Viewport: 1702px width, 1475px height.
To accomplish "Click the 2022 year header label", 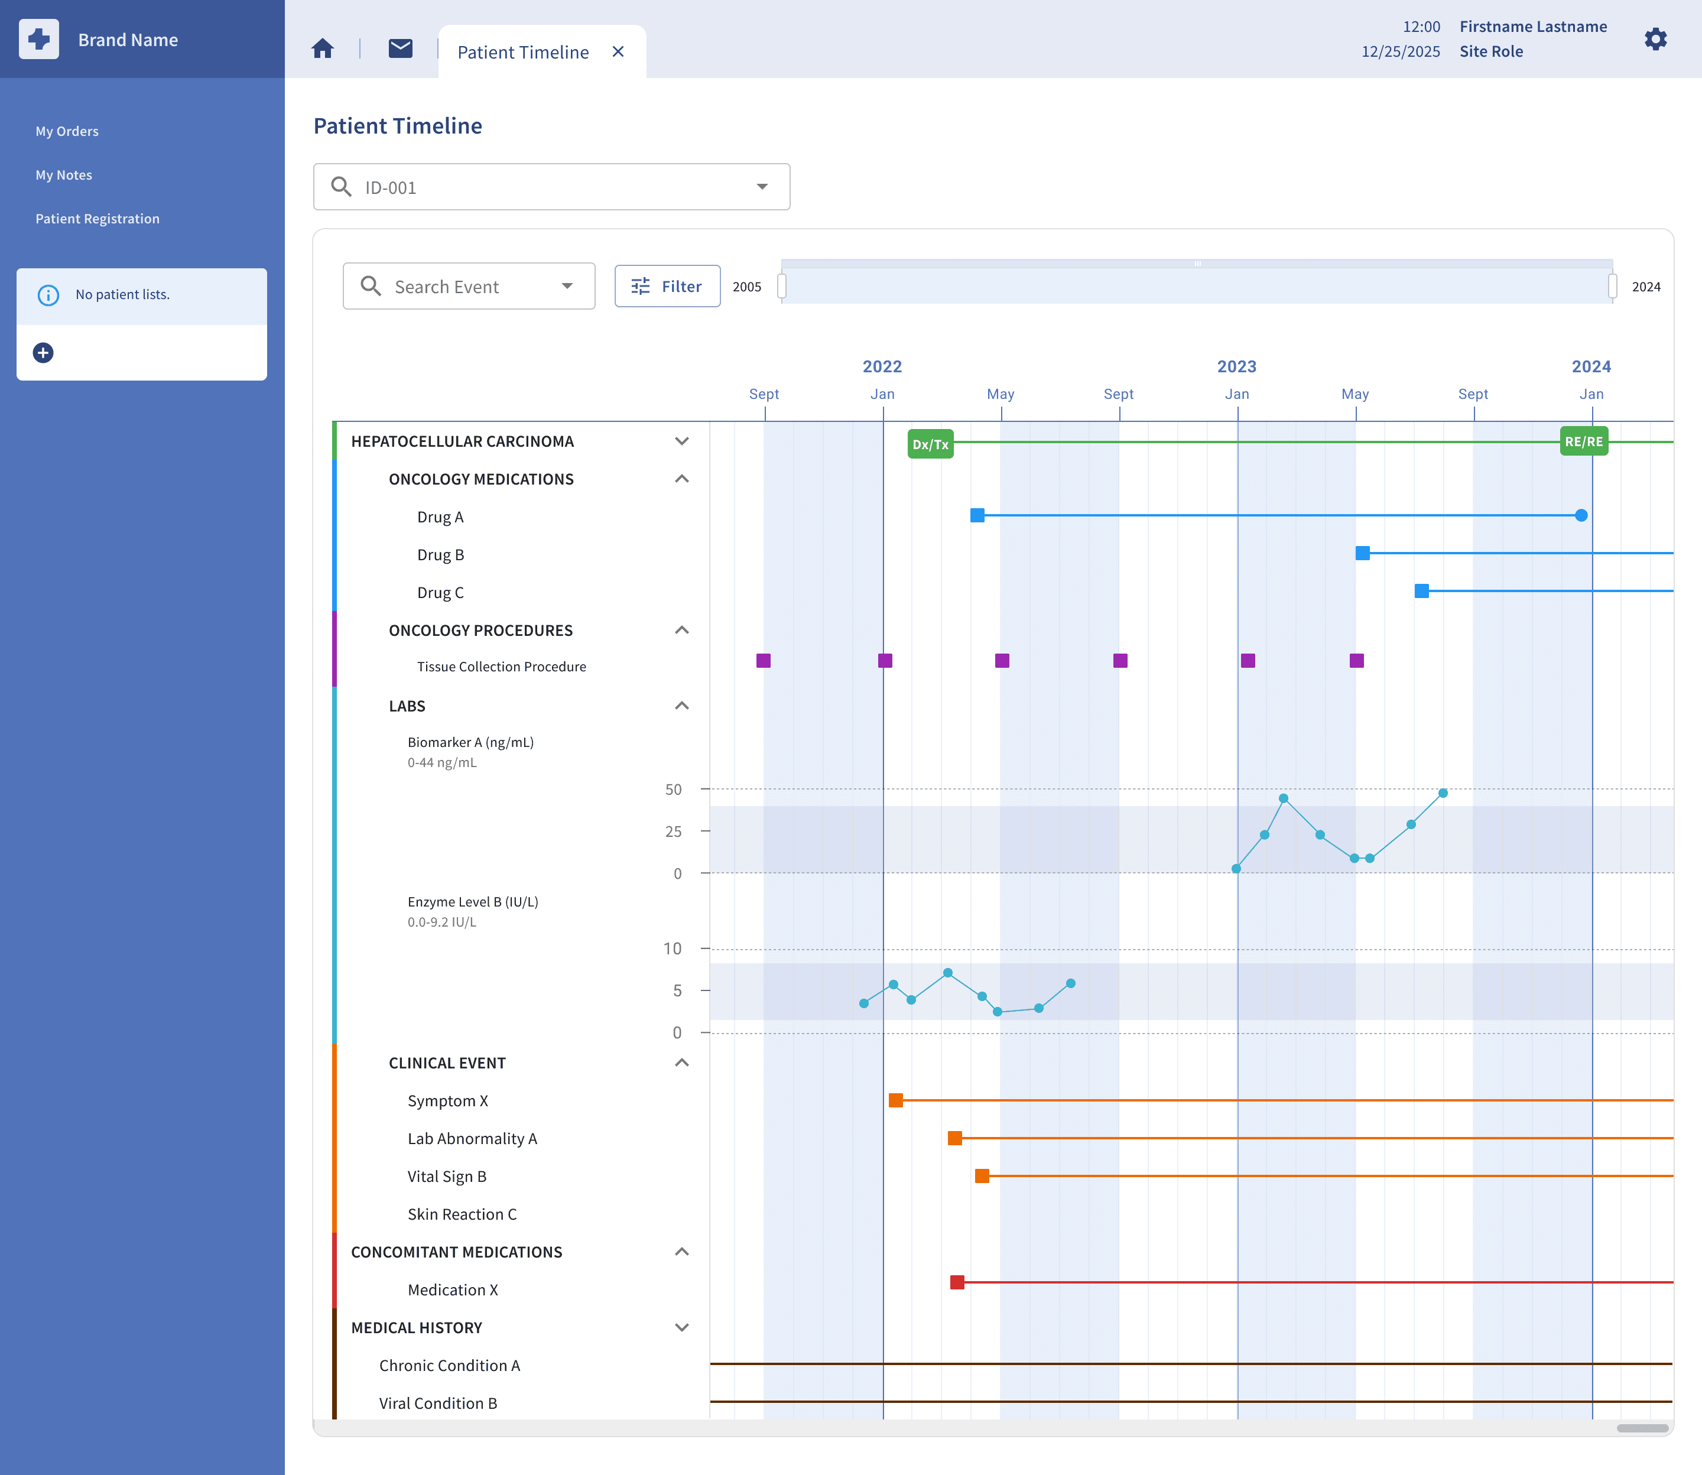I will 882,366.
